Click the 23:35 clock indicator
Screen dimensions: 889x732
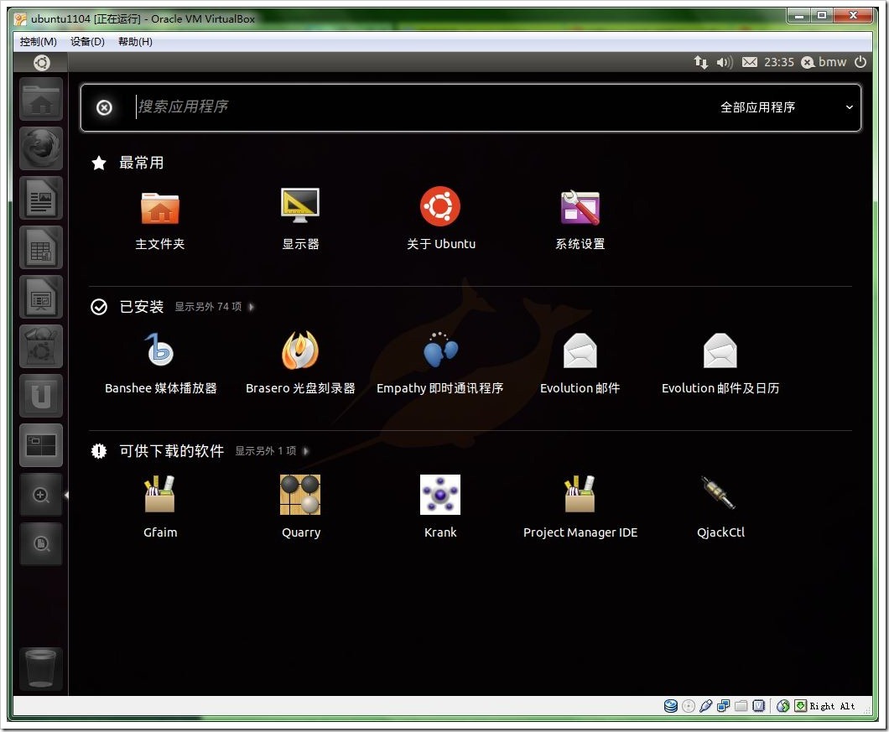[779, 62]
